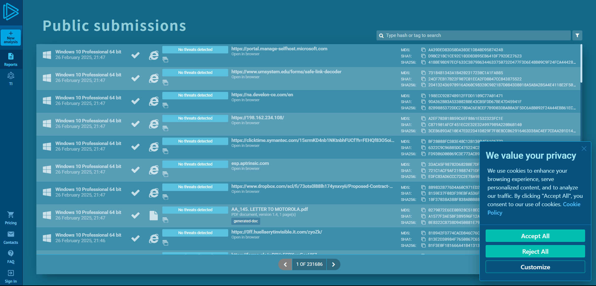This screenshot has width=596, height=286.
Task: Open the Pricing cart icon
Action: [11, 218]
